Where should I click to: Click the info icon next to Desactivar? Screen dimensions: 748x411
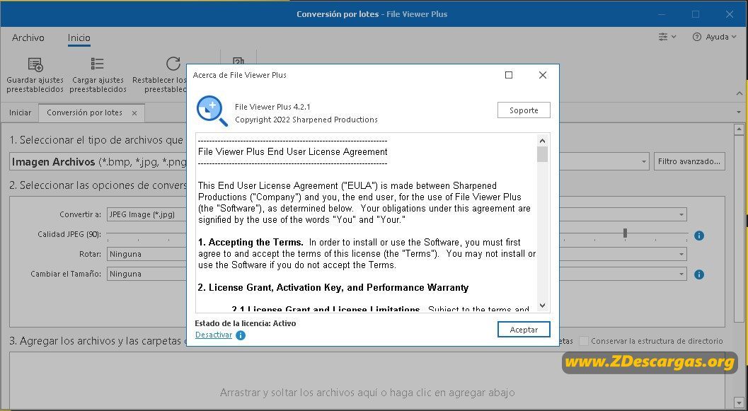point(241,335)
